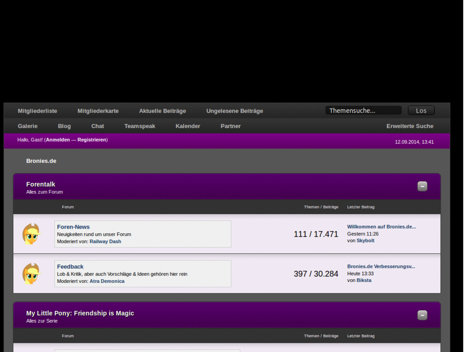Go to the Galerie section
Viewport: 469px width, 352px height.
coord(27,126)
